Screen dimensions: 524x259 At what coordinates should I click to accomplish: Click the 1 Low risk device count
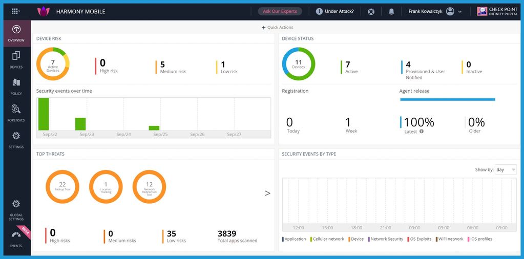[227, 67]
